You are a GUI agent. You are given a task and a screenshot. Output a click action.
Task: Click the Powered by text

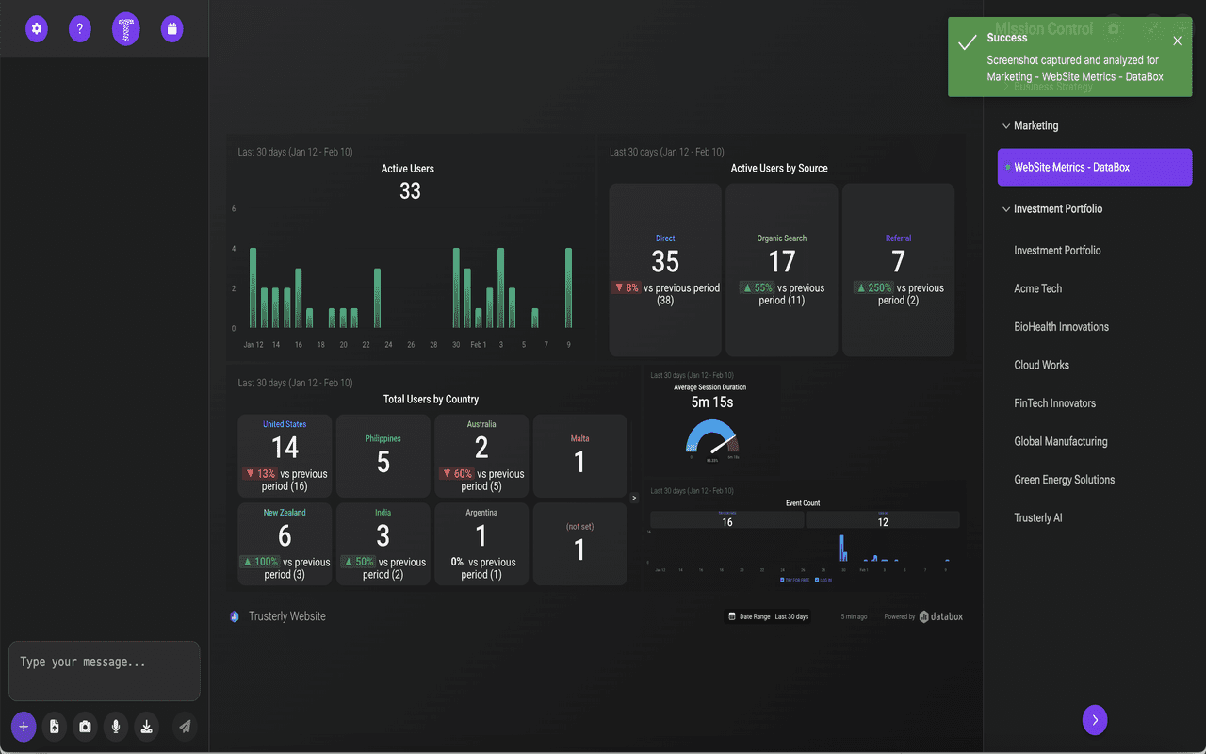(900, 616)
